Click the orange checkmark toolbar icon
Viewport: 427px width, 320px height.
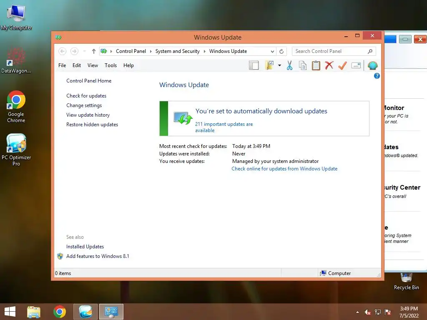(x=342, y=65)
